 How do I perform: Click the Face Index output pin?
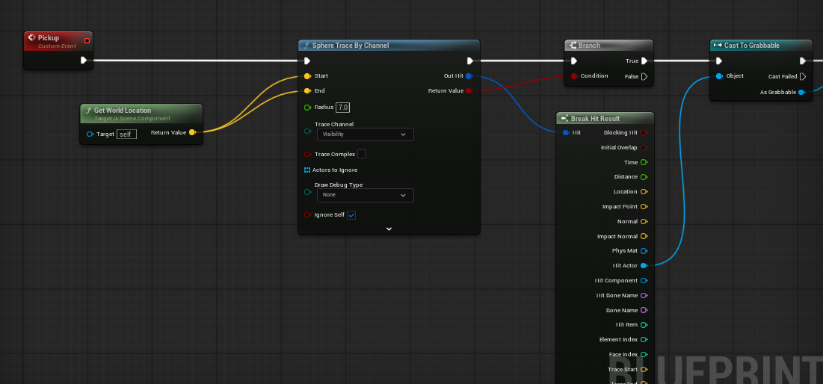click(644, 355)
